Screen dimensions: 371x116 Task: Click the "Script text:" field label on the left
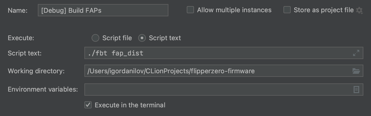(x=25, y=53)
